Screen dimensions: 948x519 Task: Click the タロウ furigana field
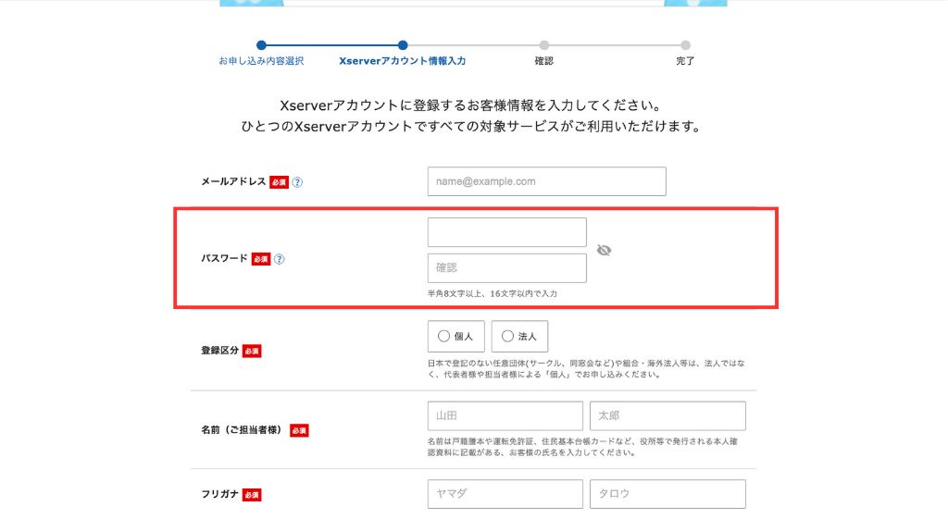point(667,494)
